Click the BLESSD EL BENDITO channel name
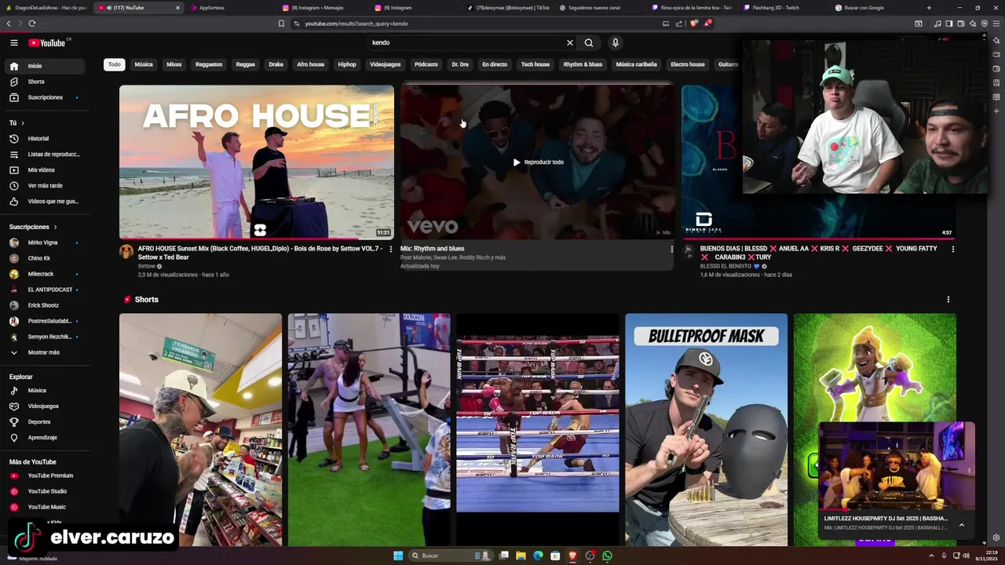Screen dimensions: 1005x565 click(726, 266)
